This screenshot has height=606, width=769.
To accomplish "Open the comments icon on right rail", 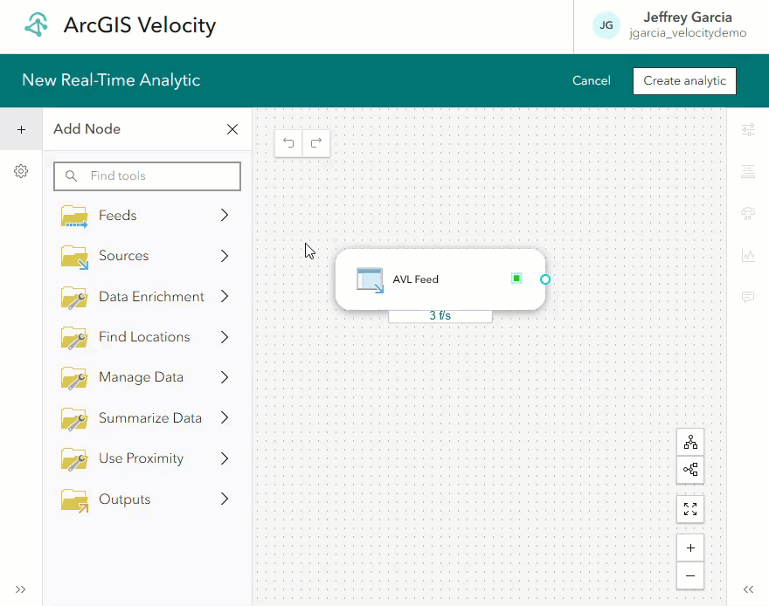I will click(x=748, y=297).
